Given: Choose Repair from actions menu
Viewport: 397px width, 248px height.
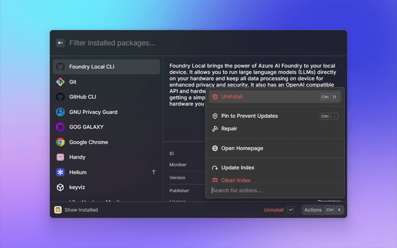Looking at the screenshot, I should (x=275, y=129).
